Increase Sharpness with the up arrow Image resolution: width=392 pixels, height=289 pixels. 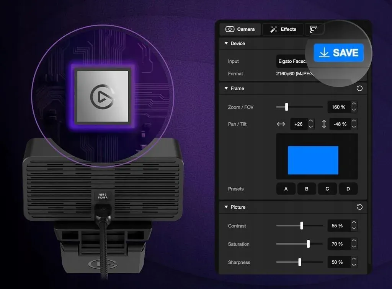tap(354, 259)
